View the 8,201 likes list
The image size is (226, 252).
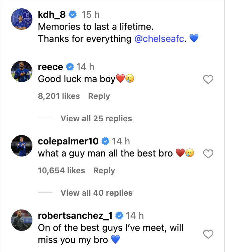(x=59, y=96)
